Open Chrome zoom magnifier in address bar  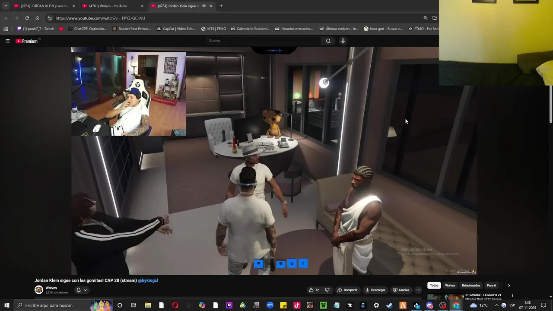426,18
